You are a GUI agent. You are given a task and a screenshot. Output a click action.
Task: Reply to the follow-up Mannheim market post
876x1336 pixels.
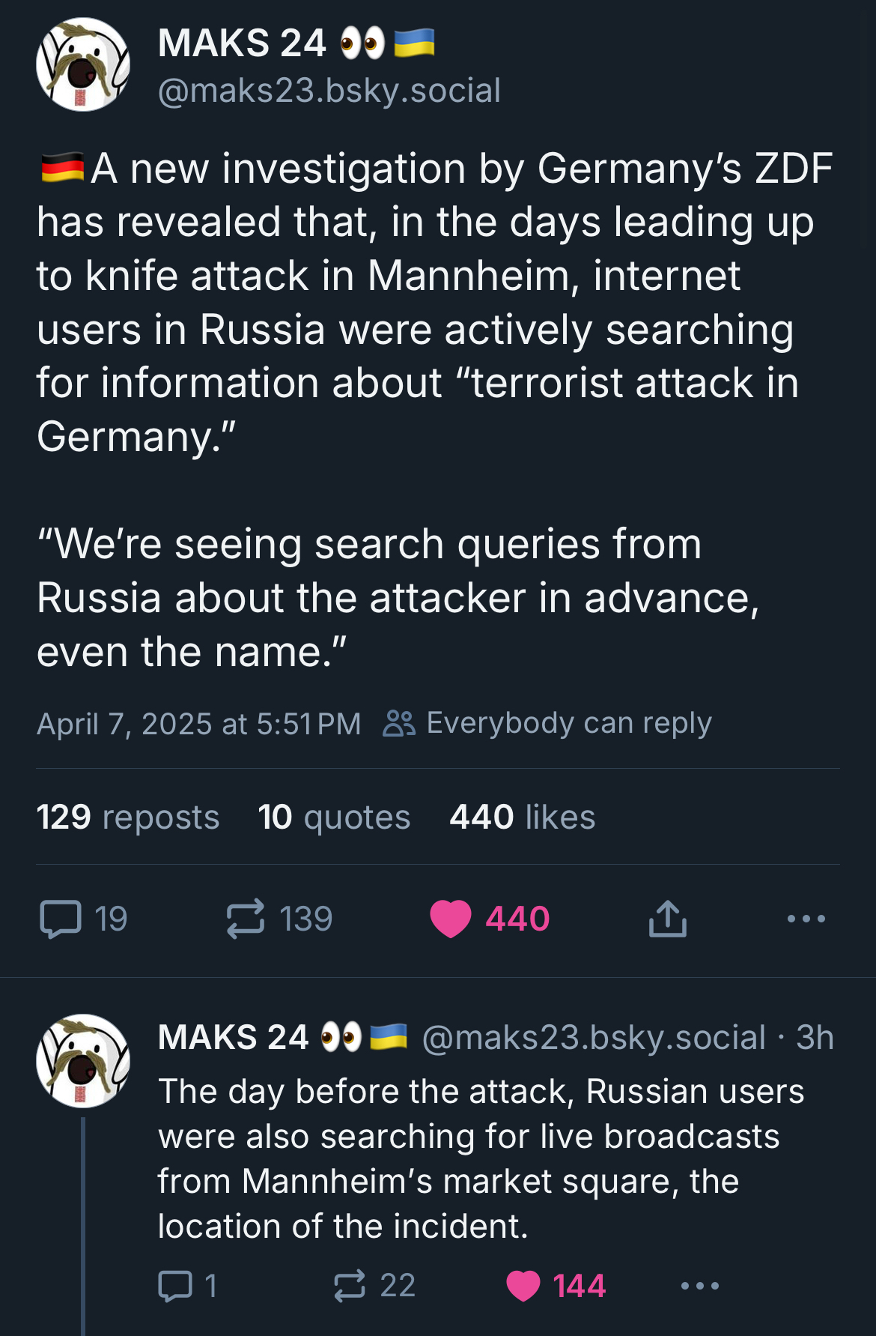tap(175, 1286)
